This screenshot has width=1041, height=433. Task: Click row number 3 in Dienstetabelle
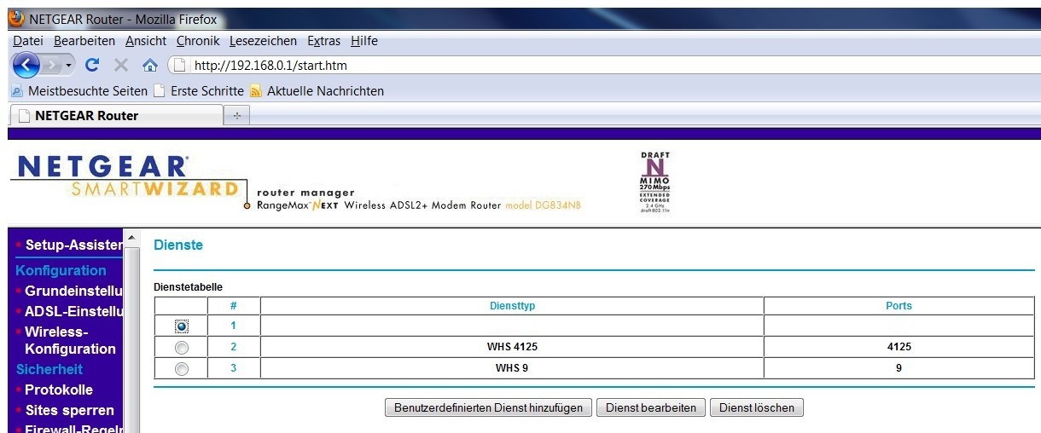tap(233, 368)
